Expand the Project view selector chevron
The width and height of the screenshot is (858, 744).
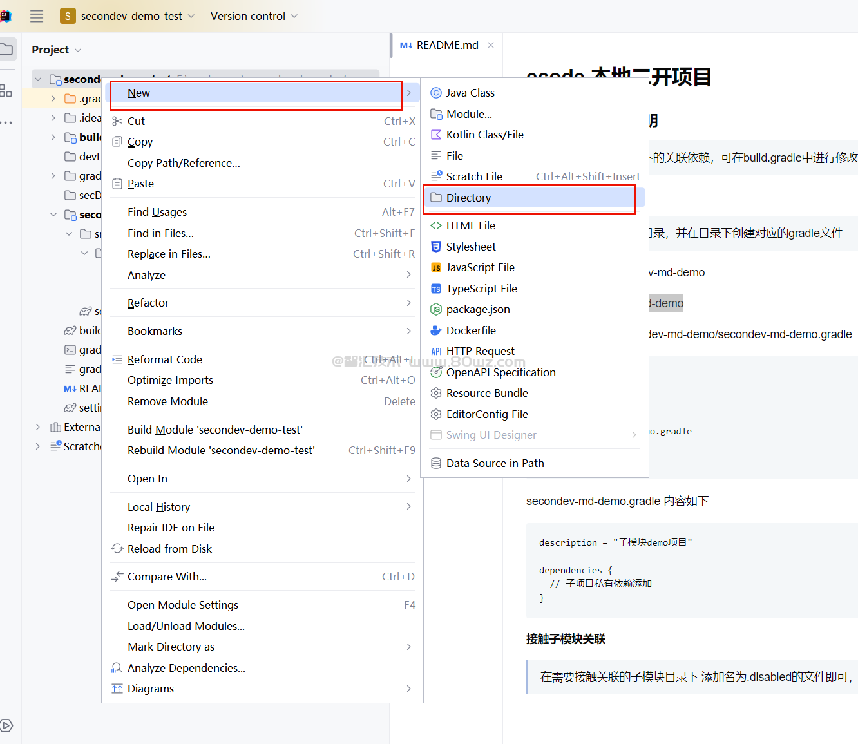(x=79, y=50)
